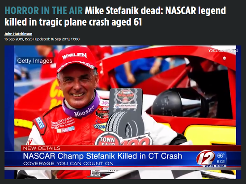Click the Mike Stefanik dead headline

click(x=115, y=16)
